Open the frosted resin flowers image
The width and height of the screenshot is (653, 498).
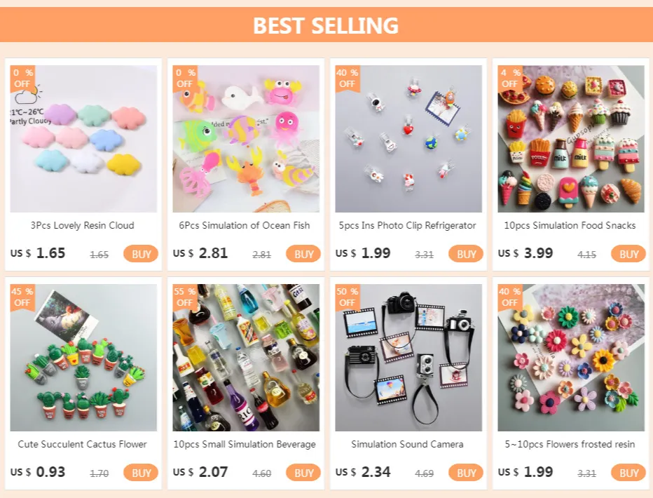coord(571,358)
